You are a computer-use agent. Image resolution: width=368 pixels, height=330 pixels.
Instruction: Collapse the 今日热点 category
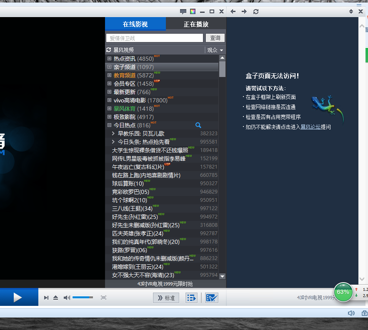109,125
